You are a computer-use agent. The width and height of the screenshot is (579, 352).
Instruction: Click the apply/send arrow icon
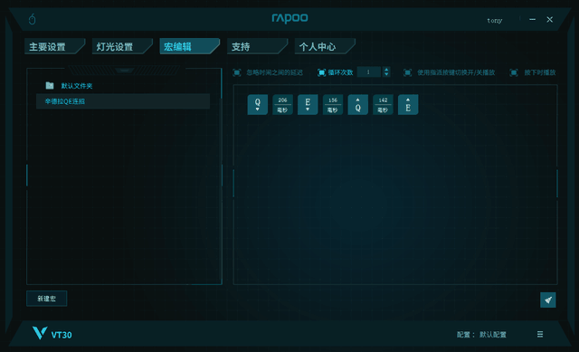pyautogui.click(x=548, y=300)
